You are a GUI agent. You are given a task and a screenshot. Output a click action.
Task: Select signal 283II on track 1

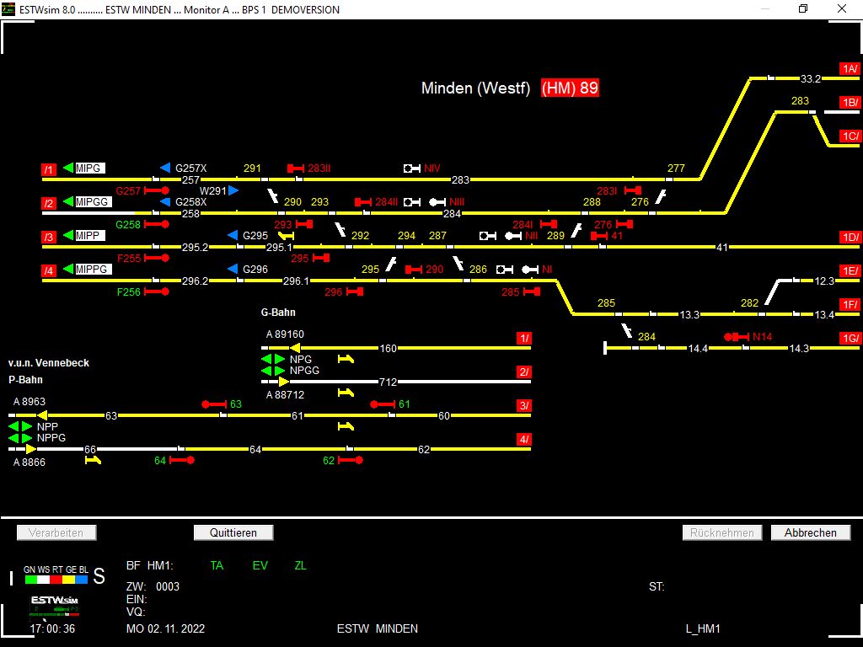pos(296,168)
